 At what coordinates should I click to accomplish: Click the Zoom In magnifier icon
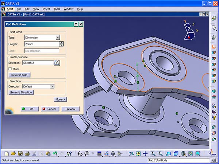pyautogui.click(x=153, y=153)
